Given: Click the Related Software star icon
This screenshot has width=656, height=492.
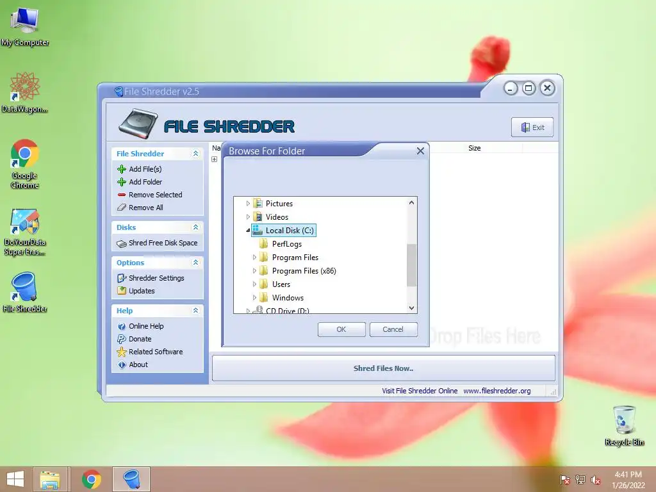Looking at the screenshot, I should click(121, 352).
